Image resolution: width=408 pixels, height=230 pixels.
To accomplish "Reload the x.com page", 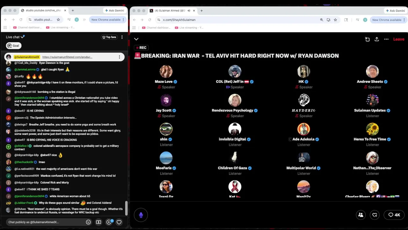I will click(x=149, y=20).
